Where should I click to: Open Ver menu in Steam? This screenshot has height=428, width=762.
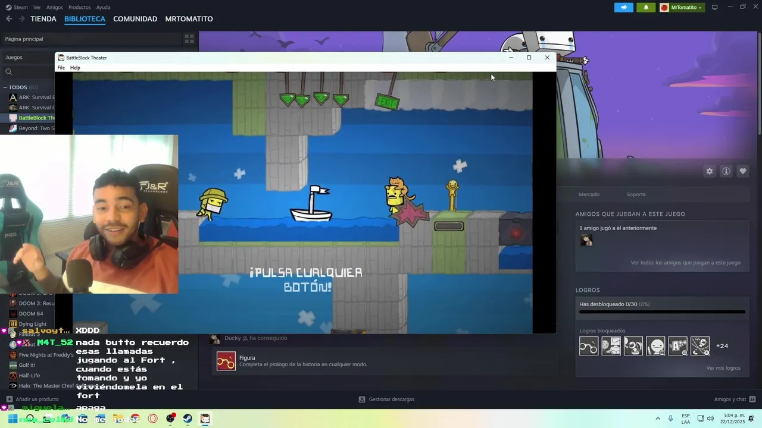[x=38, y=7]
